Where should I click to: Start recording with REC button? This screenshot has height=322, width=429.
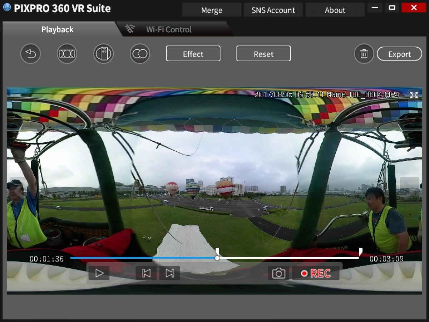(x=316, y=273)
